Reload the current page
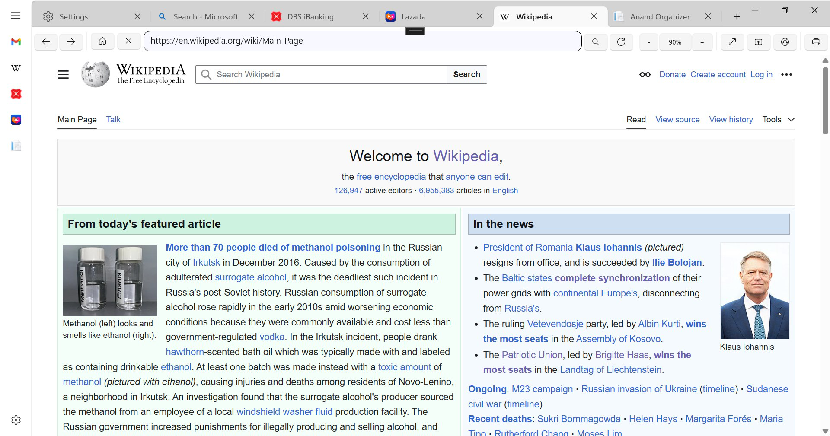830x436 pixels. [621, 42]
